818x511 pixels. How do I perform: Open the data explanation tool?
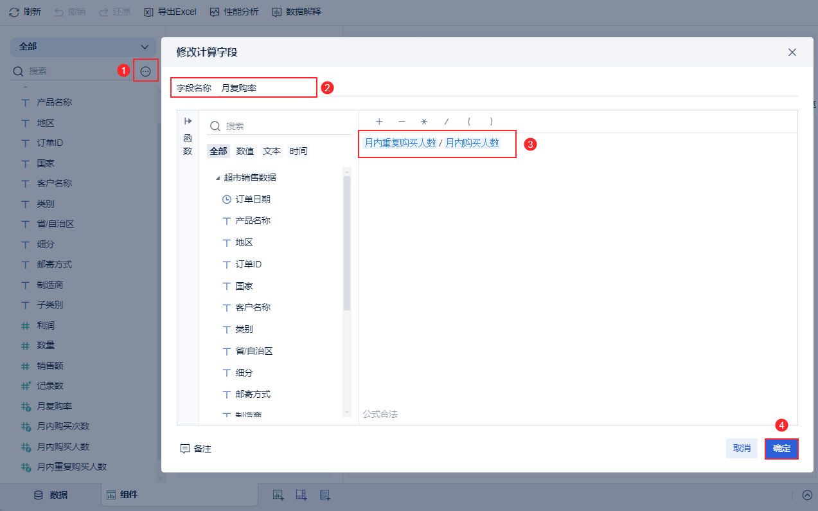[296, 12]
